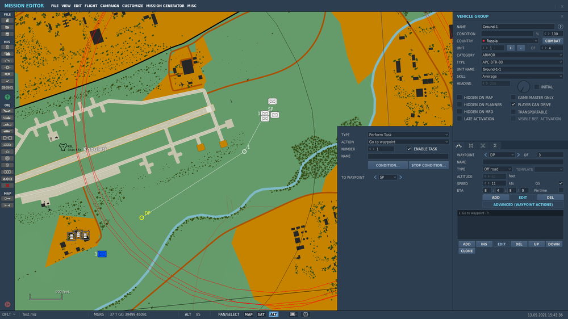Open waypoint Type dropdown showing Off road
Screen dimensions: 568x319
coord(498,169)
